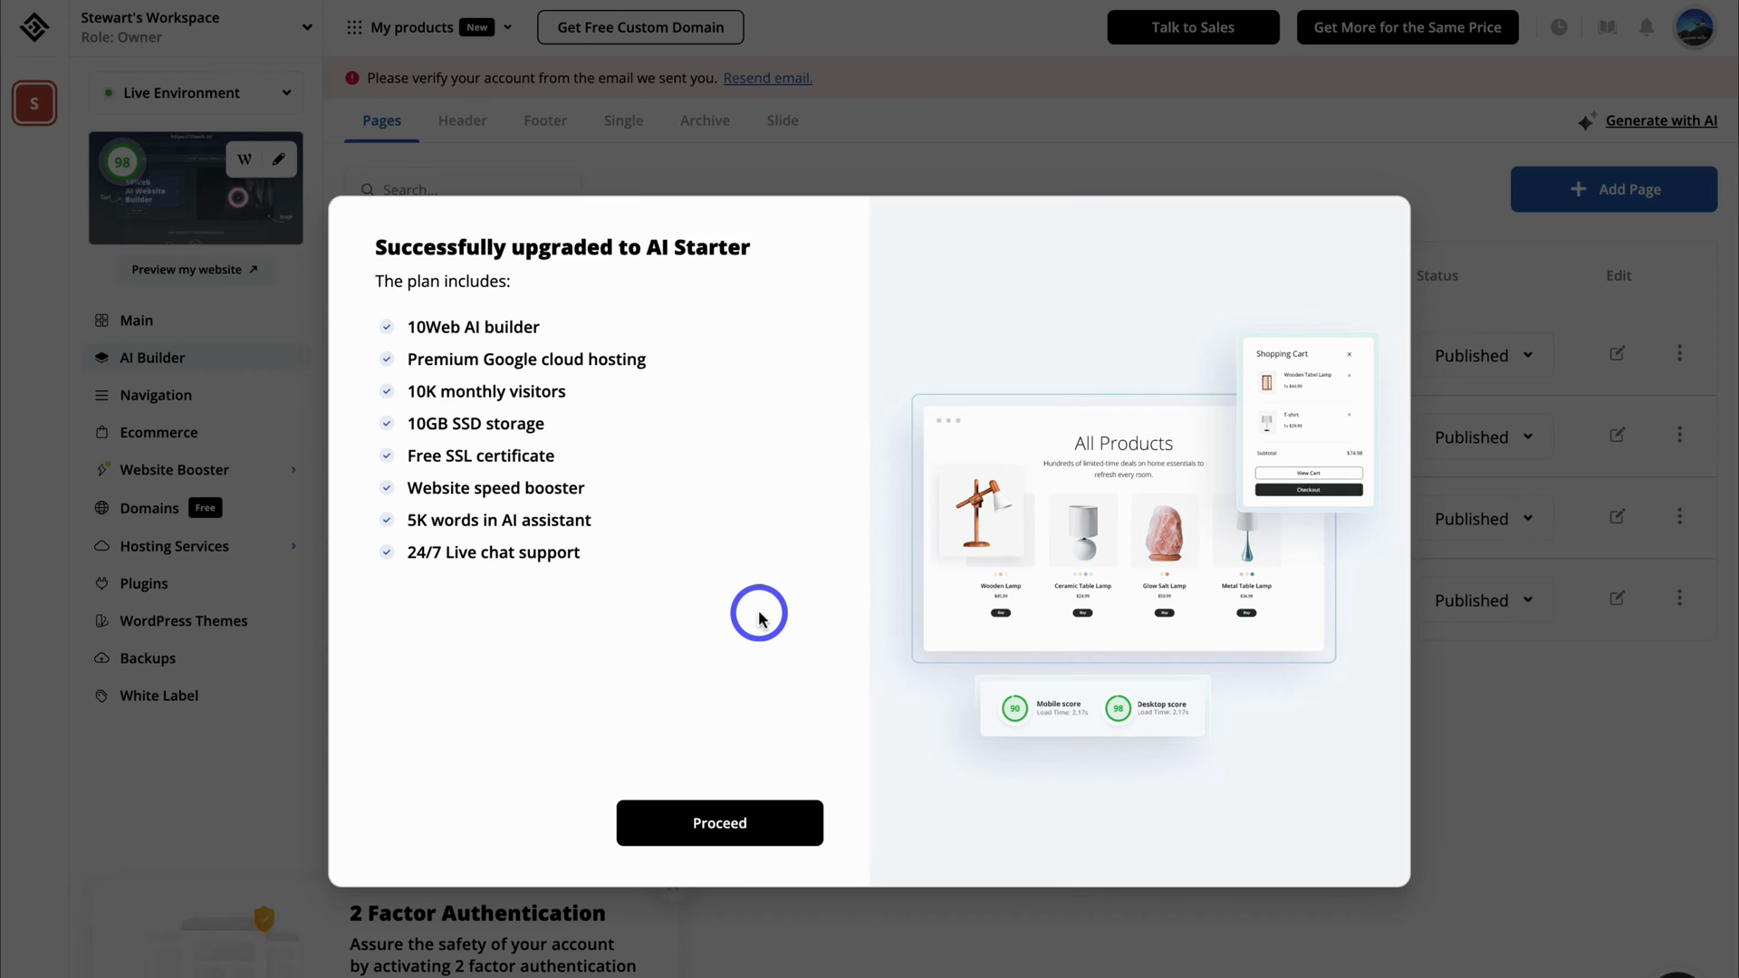Click the Resend email link
Viewport: 1739px width, 978px height.
pos(768,78)
